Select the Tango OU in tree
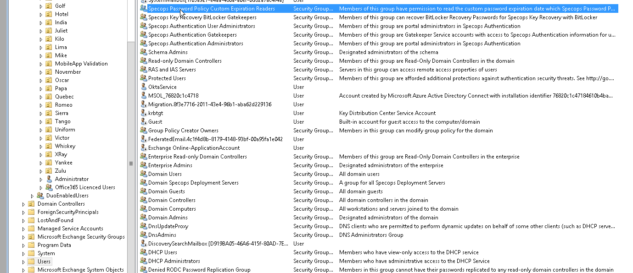 (63, 121)
